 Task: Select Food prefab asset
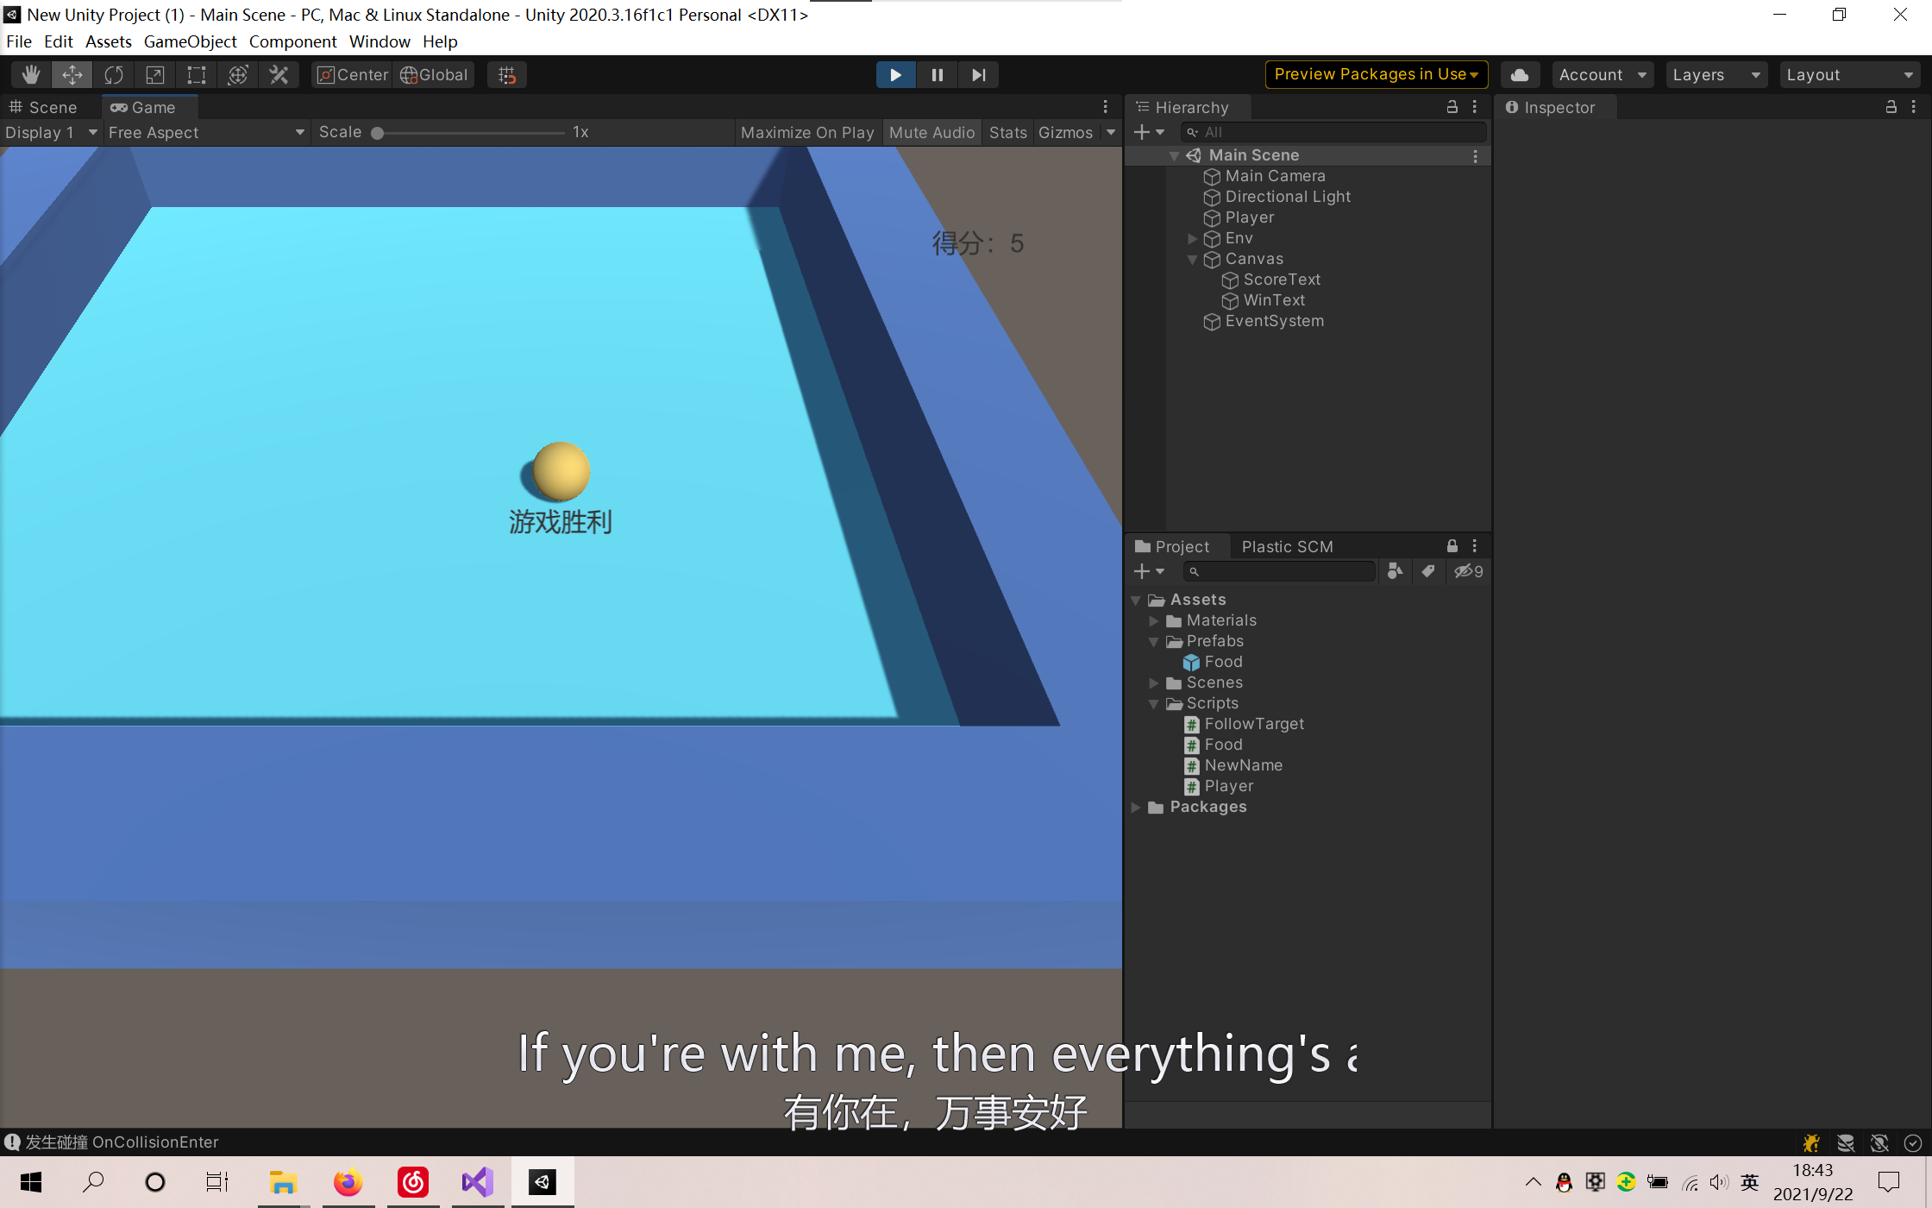click(1223, 662)
